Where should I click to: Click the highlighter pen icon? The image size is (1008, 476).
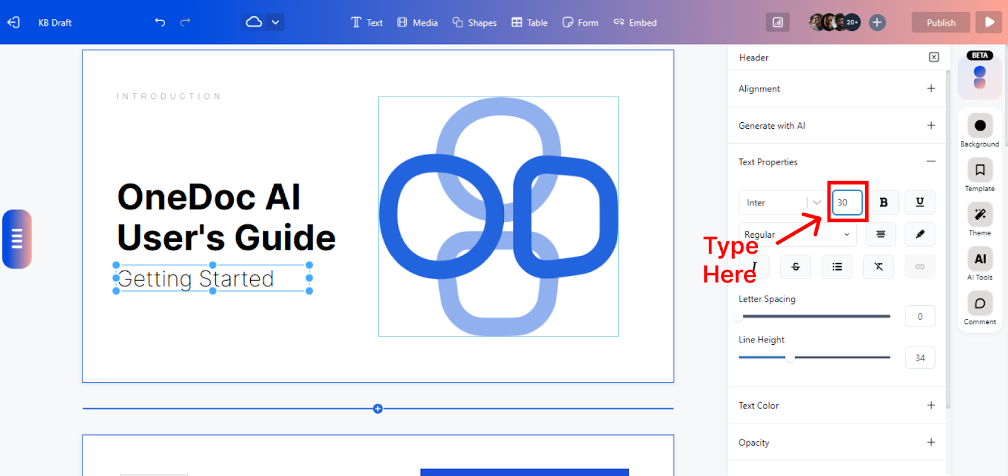click(x=920, y=235)
